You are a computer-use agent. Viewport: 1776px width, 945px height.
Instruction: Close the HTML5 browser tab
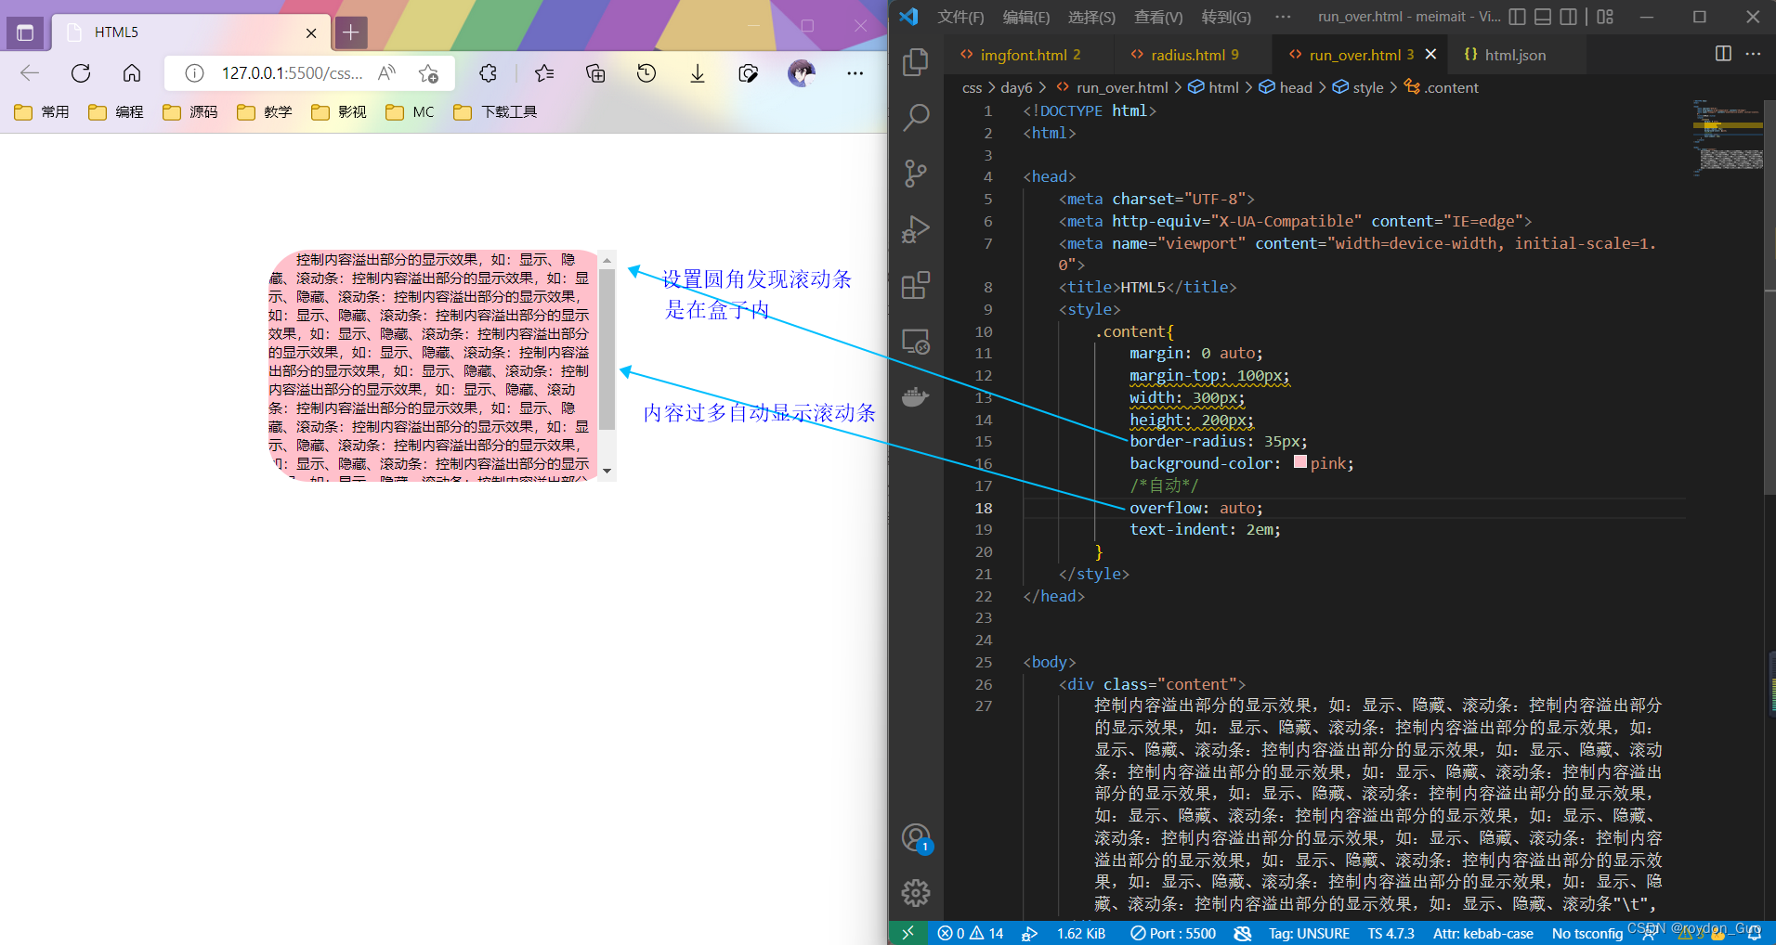pos(311,32)
